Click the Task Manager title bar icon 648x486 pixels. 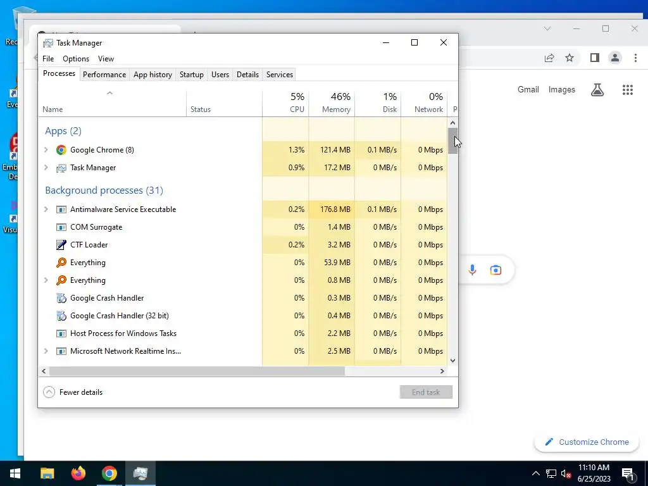pos(48,43)
